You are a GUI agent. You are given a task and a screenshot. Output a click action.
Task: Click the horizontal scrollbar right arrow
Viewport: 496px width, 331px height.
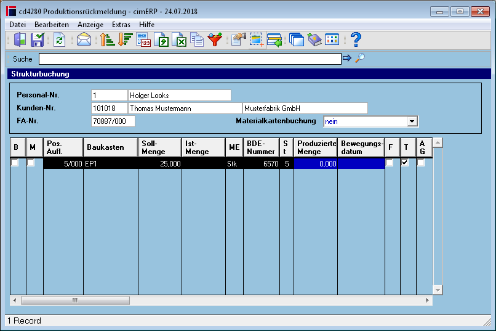coord(427,300)
